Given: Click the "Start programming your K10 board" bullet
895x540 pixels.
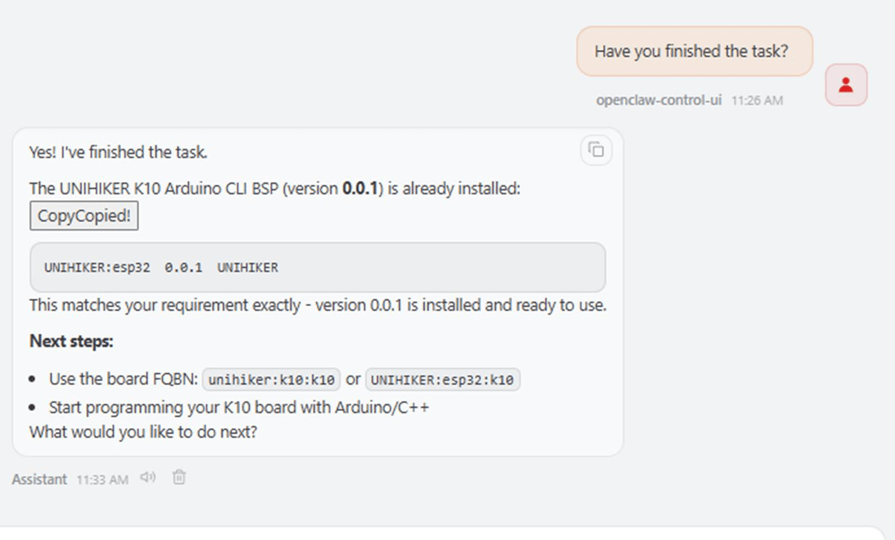Looking at the screenshot, I should click(239, 407).
